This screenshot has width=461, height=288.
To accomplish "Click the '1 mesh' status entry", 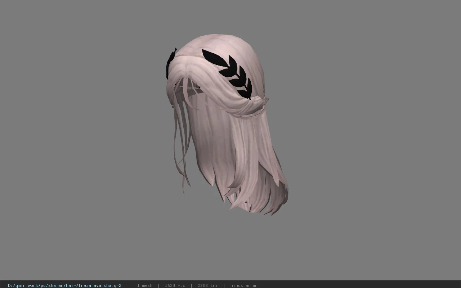I will point(144,285).
